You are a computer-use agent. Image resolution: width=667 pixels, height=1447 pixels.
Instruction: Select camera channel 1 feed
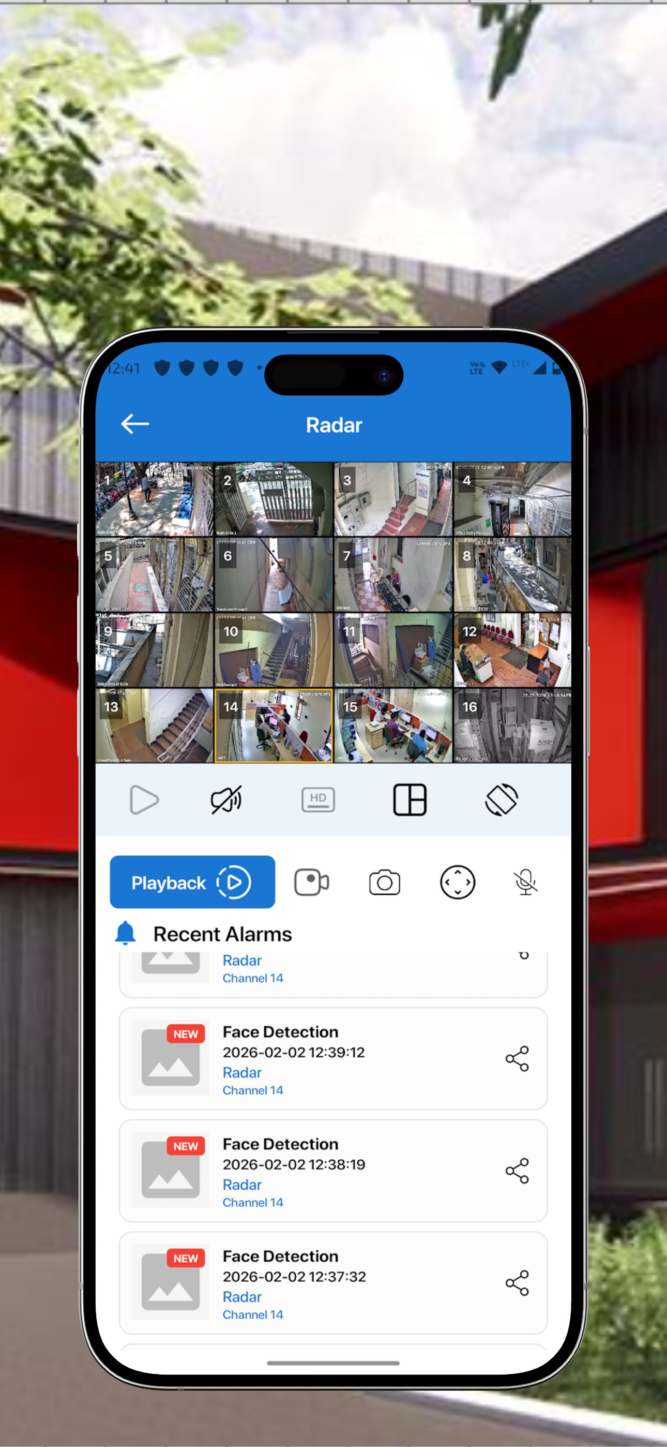[155, 499]
